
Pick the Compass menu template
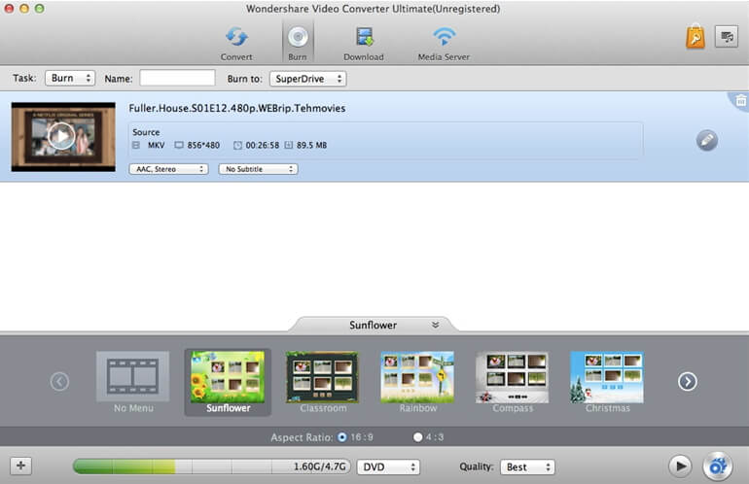512,382
